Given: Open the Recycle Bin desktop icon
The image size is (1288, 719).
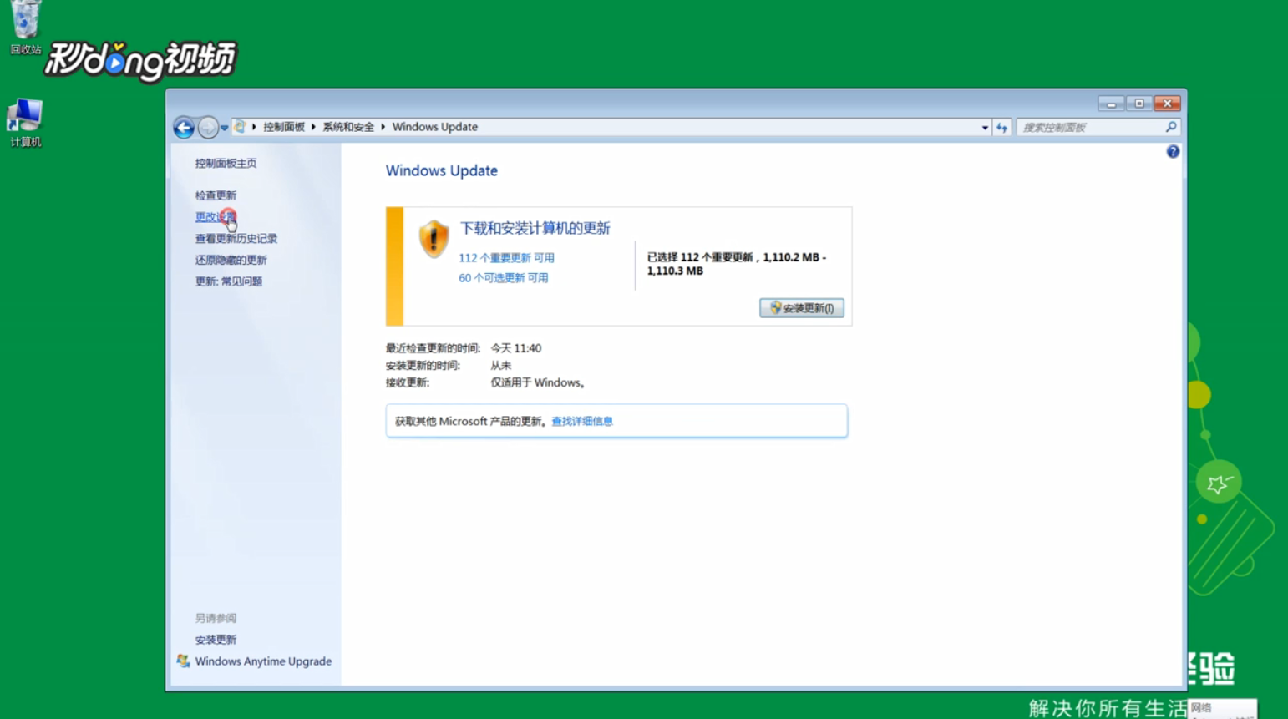Looking at the screenshot, I should tap(25, 25).
